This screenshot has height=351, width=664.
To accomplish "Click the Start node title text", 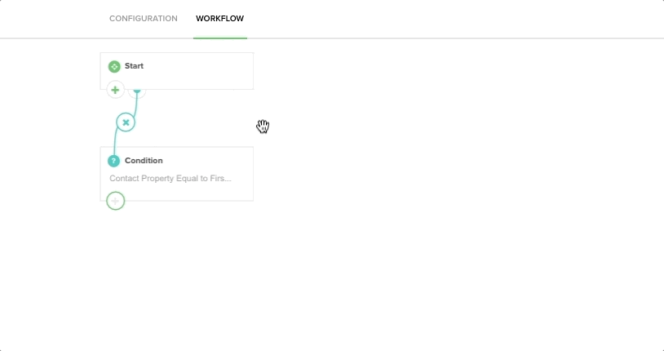I will coord(135,66).
